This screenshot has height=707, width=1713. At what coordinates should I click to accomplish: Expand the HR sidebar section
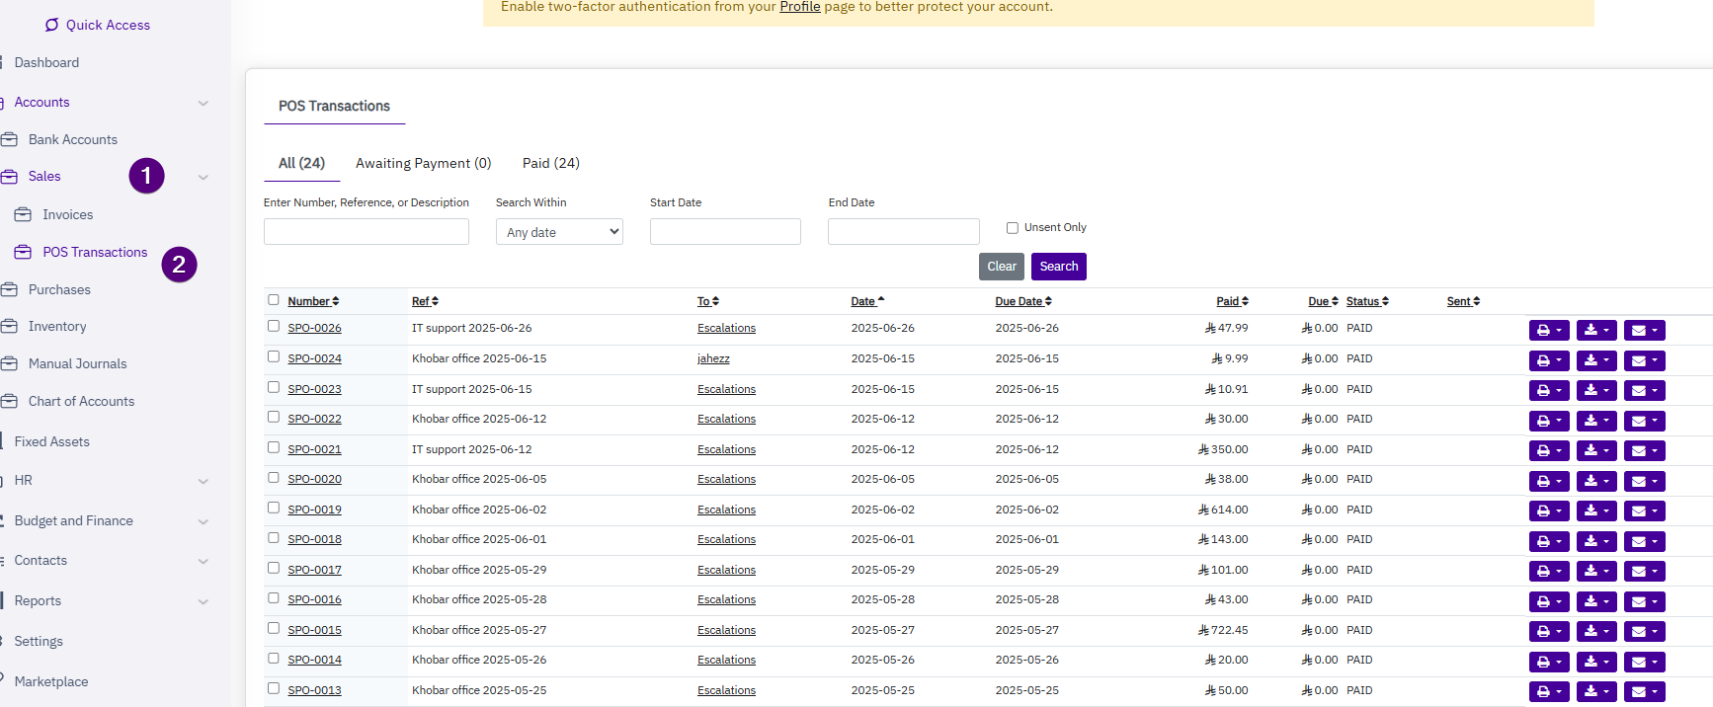(x=203, y=481)
